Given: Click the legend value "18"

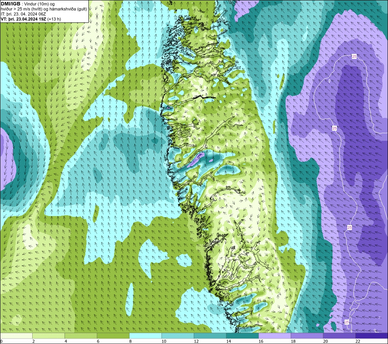Looking at the screenshot, I should pyautogui.click(x=293, y=341).
